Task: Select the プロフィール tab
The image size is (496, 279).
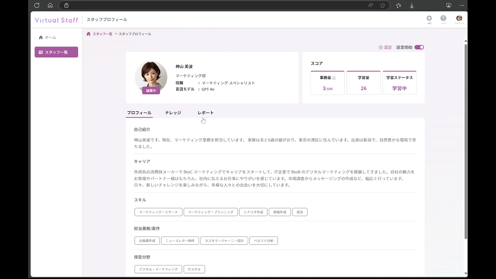Action: tap(139, 113)
